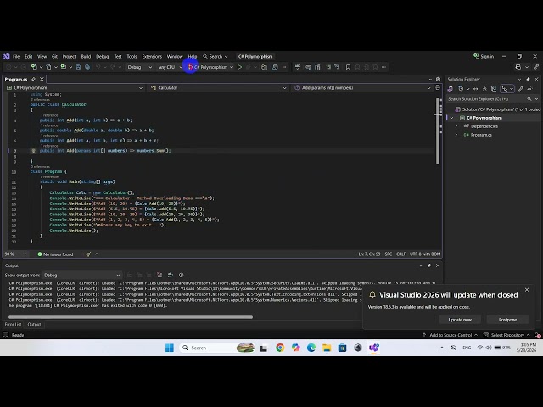Open editor settings gear icon
The height and width of the screenshot is (407, 543).
(x=438, y=79)
